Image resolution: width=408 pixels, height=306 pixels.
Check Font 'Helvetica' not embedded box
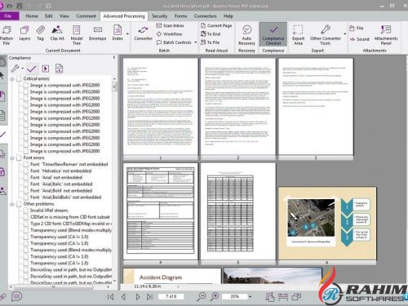point(26,171)
